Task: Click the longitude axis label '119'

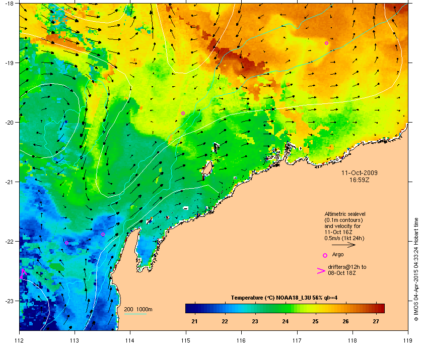Action: [408, 340]
